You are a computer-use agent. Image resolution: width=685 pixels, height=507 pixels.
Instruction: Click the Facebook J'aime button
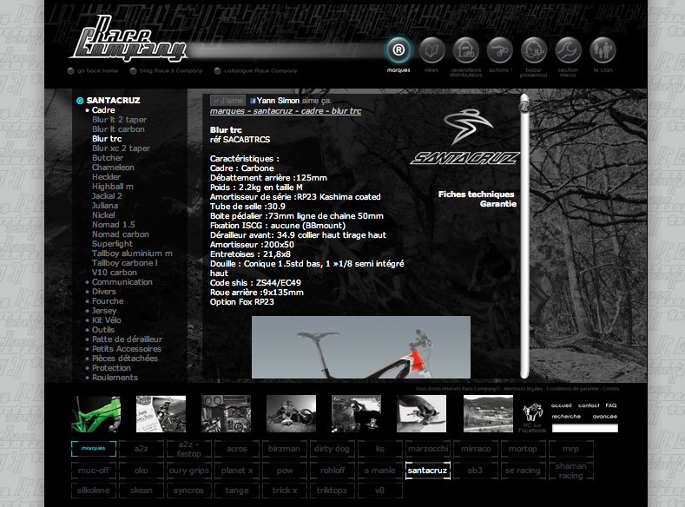tap(227, 101)
